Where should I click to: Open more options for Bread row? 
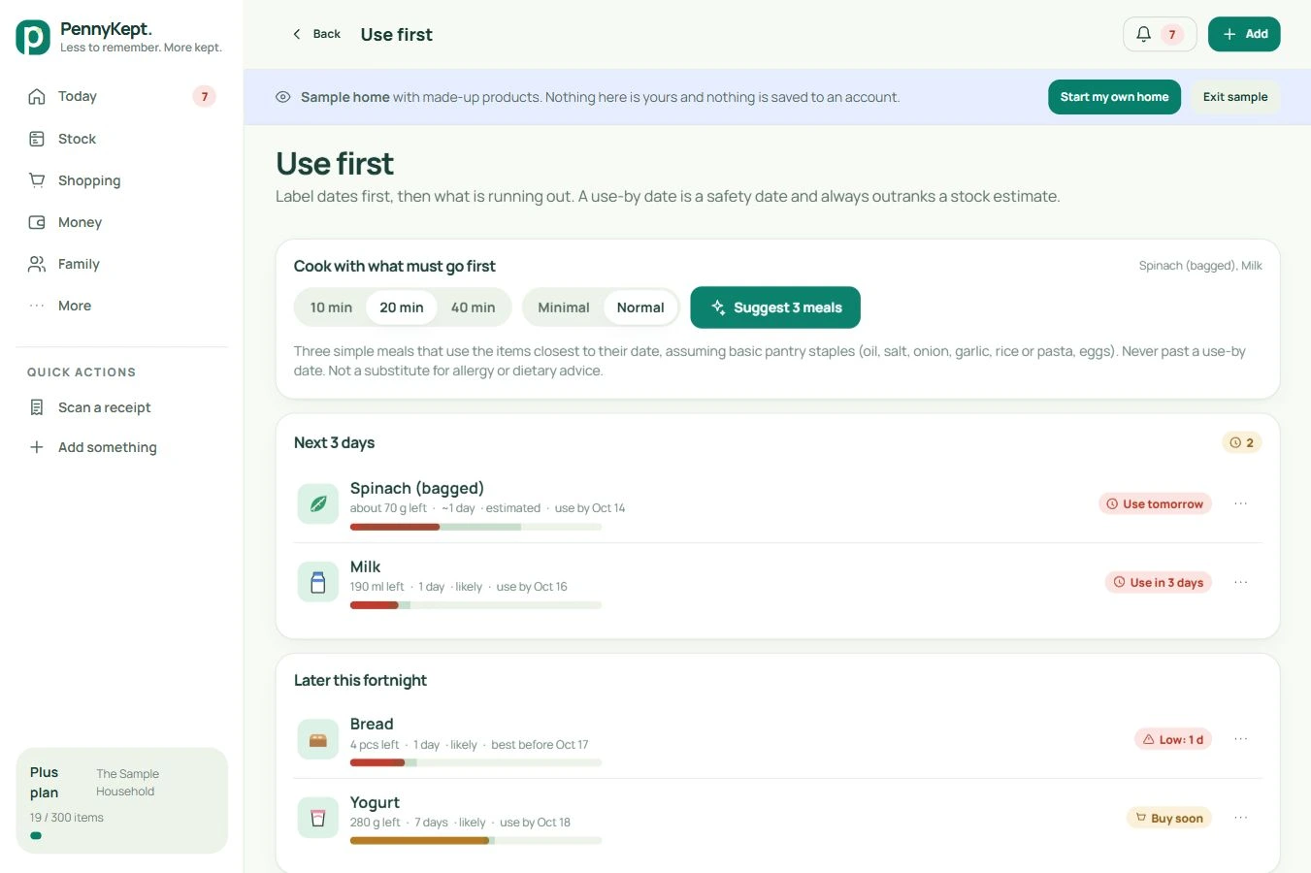tap(1240, 739)
